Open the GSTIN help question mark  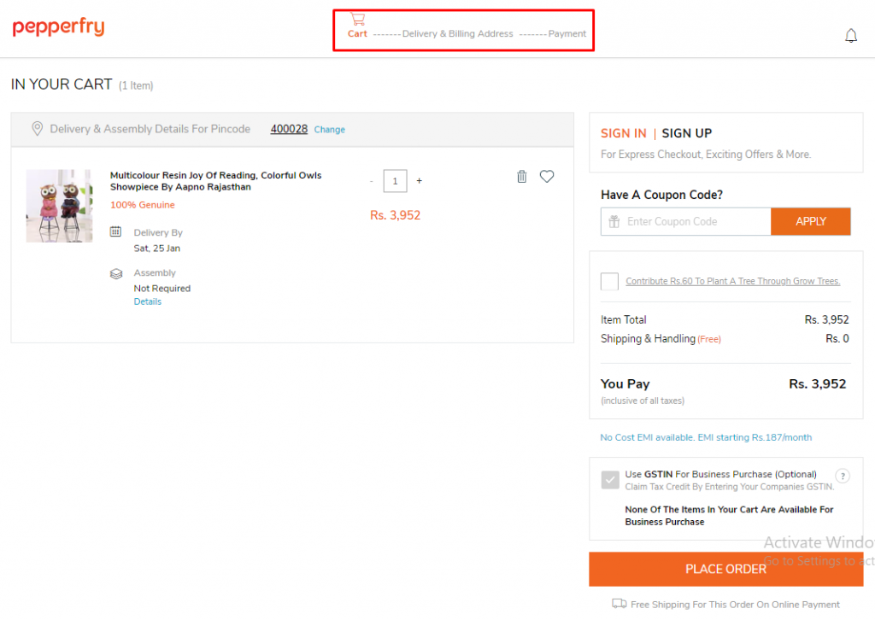point(842,476)
